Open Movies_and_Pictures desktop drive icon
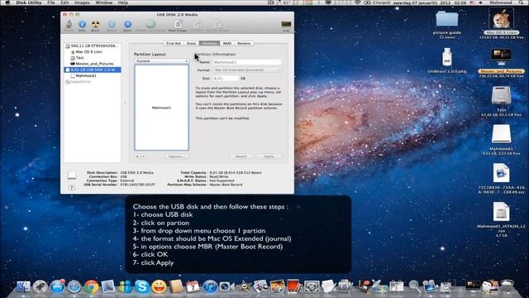The image size is (529, 298). point(502,57)
